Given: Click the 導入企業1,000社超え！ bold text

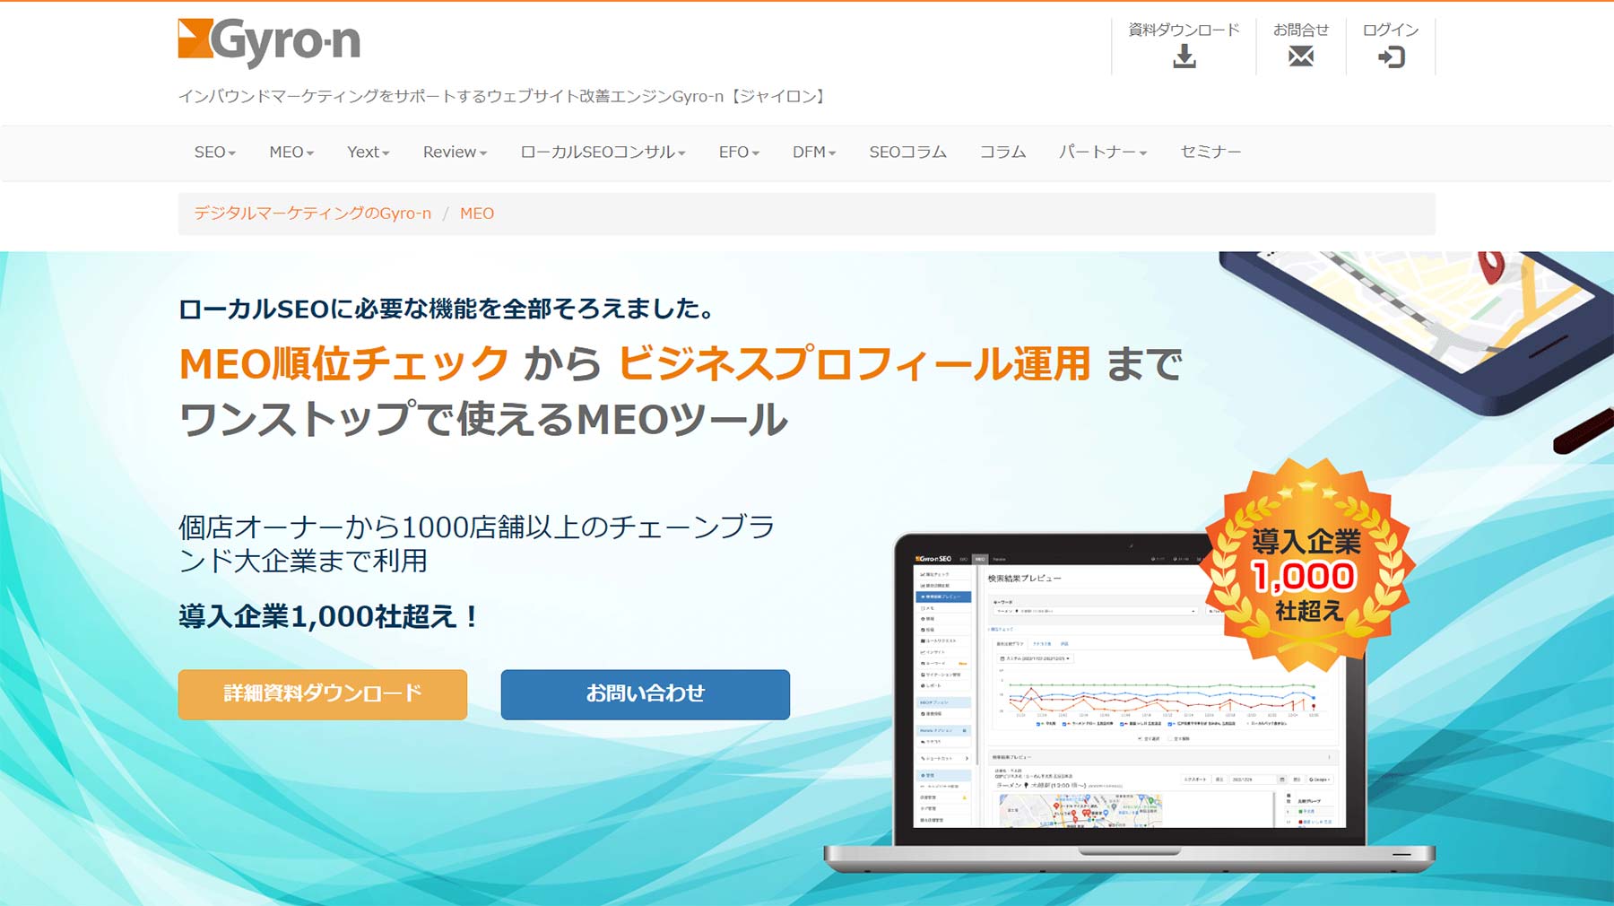Looking at the screenshot, I should click(x=328, y=617).
